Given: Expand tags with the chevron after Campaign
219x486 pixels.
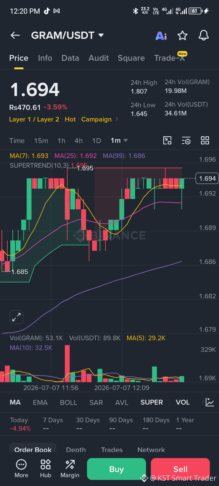Looking at the screenshot, I should point(117,119).
